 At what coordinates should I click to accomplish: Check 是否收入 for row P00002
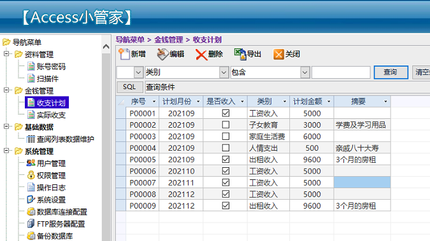coord(226,125)
